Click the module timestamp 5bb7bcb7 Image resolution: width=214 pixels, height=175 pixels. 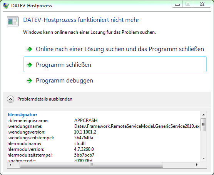(84, 155)
